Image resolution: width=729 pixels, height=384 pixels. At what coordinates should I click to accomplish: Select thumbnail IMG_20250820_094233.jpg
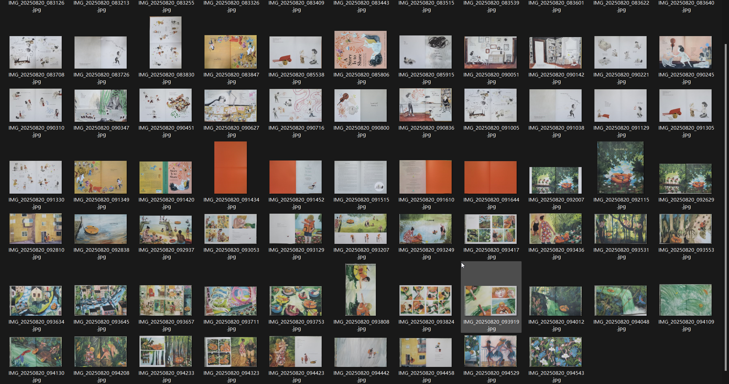click(x=165, y=351)
